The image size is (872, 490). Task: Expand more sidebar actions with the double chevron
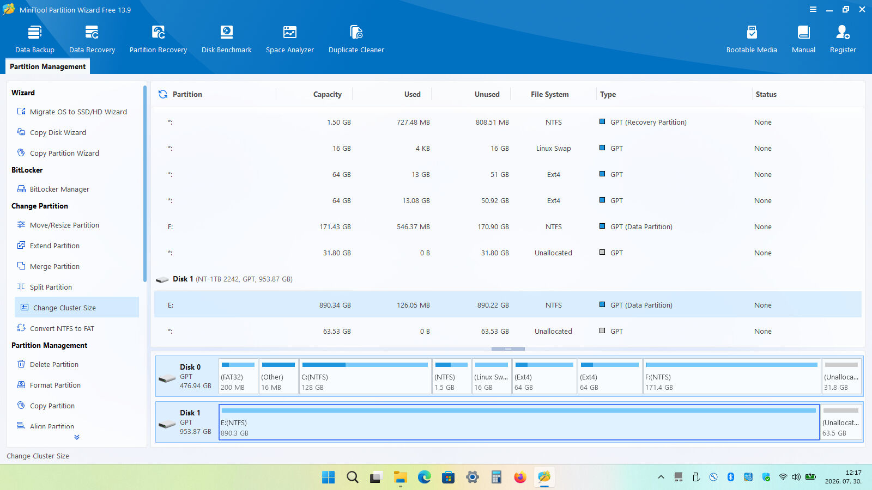click(x=77, y=437)
